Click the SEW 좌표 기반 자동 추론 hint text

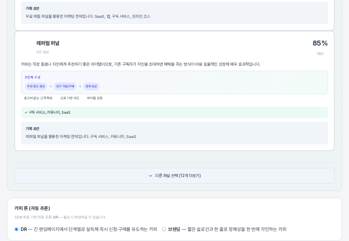60,217
